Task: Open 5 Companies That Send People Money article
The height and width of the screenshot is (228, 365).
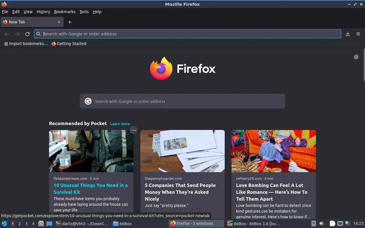Action: pyautogui.click(x=180, y=192)
